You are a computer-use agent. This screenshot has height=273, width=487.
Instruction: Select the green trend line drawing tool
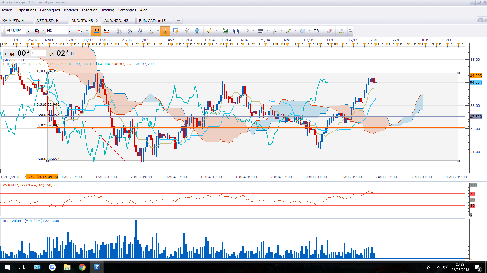point(289,31)
